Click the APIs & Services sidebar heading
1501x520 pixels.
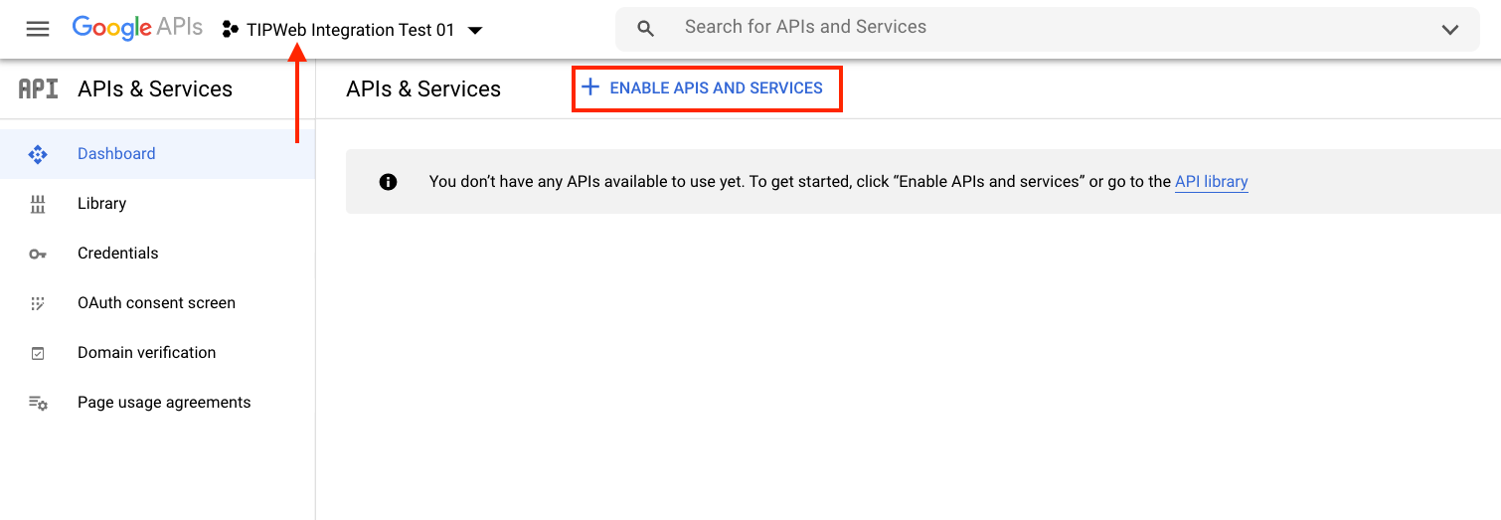155,88
